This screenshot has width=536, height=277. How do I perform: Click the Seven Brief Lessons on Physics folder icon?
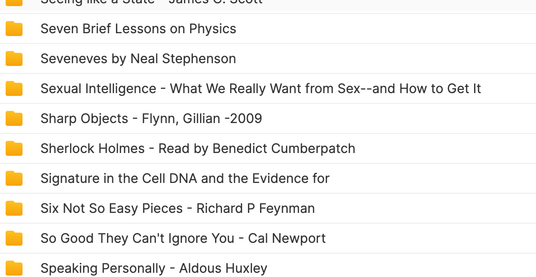14,29
